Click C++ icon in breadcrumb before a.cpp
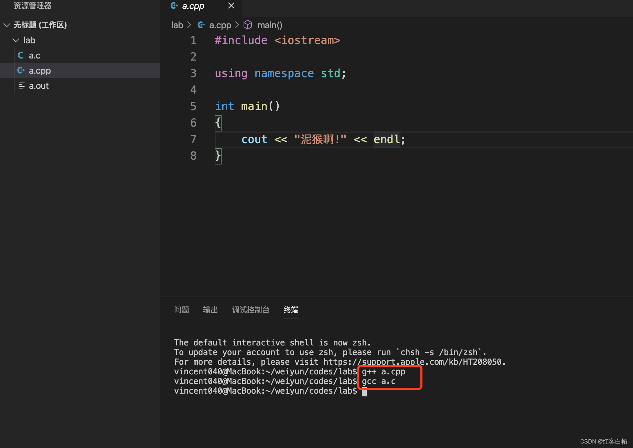 [x=202, y=25]
